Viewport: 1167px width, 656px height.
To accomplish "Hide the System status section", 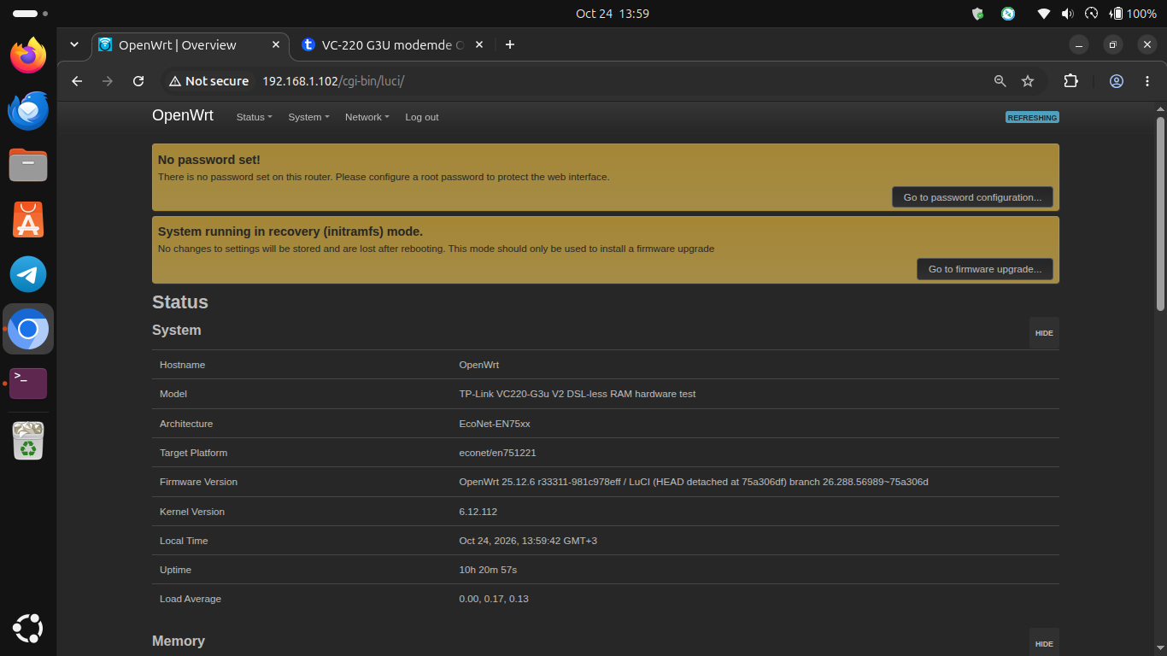I will click(1044, 333).
